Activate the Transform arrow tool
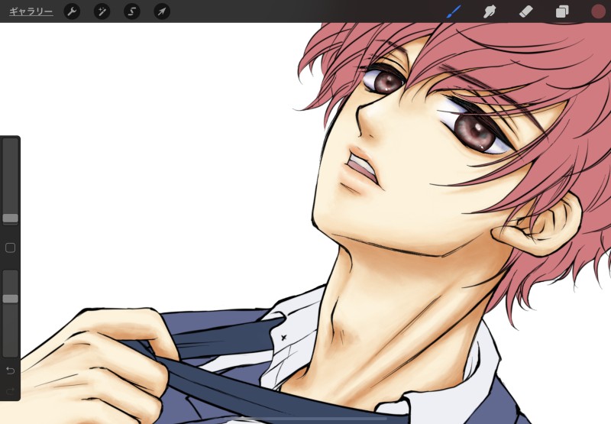611x424 pixels. [x=162, y=11]
